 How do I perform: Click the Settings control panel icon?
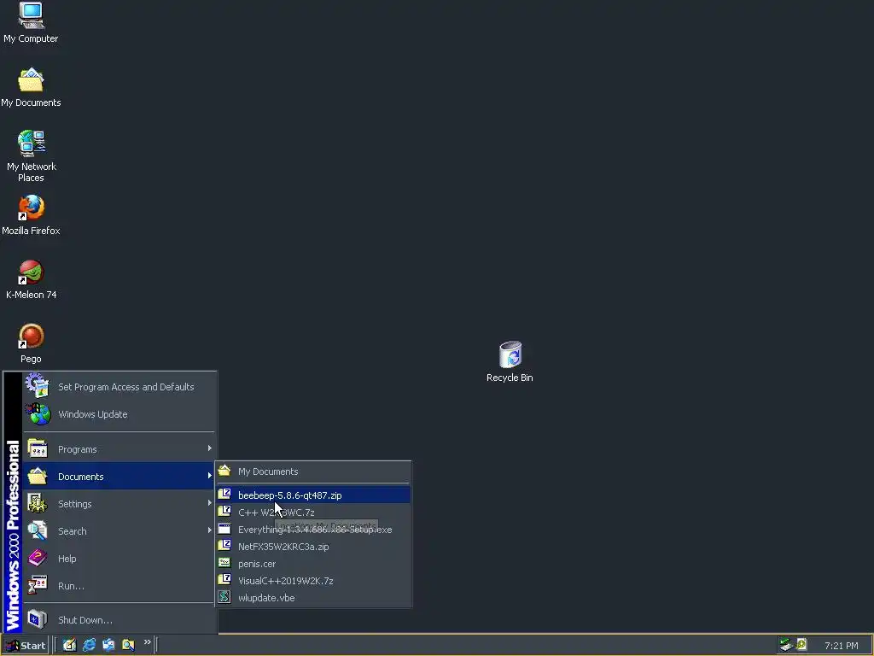tap(38, 503)
